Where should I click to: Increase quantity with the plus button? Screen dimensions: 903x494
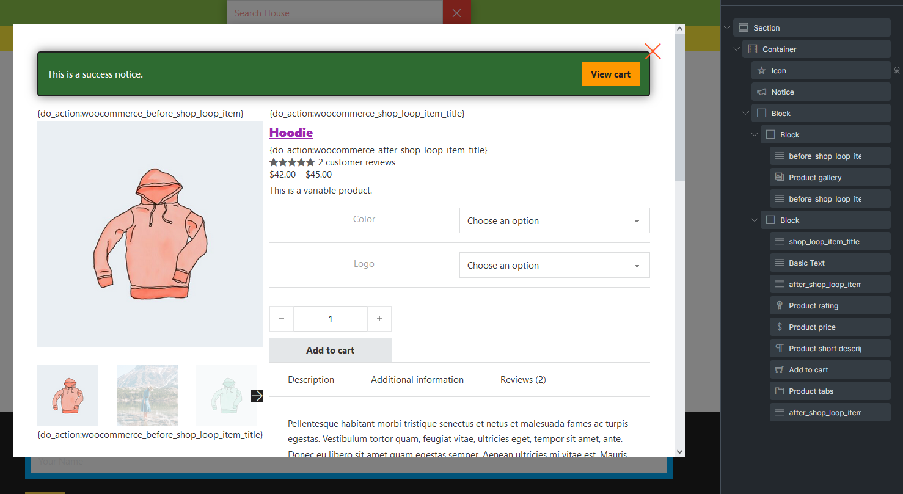click(x=379, y=319)
